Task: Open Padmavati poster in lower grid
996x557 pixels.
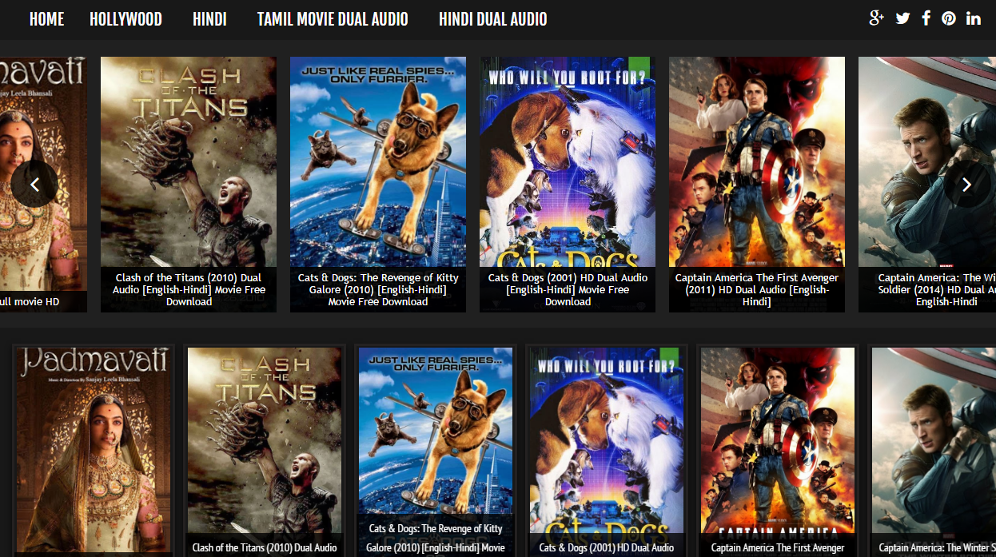Action: coord(94,452)
